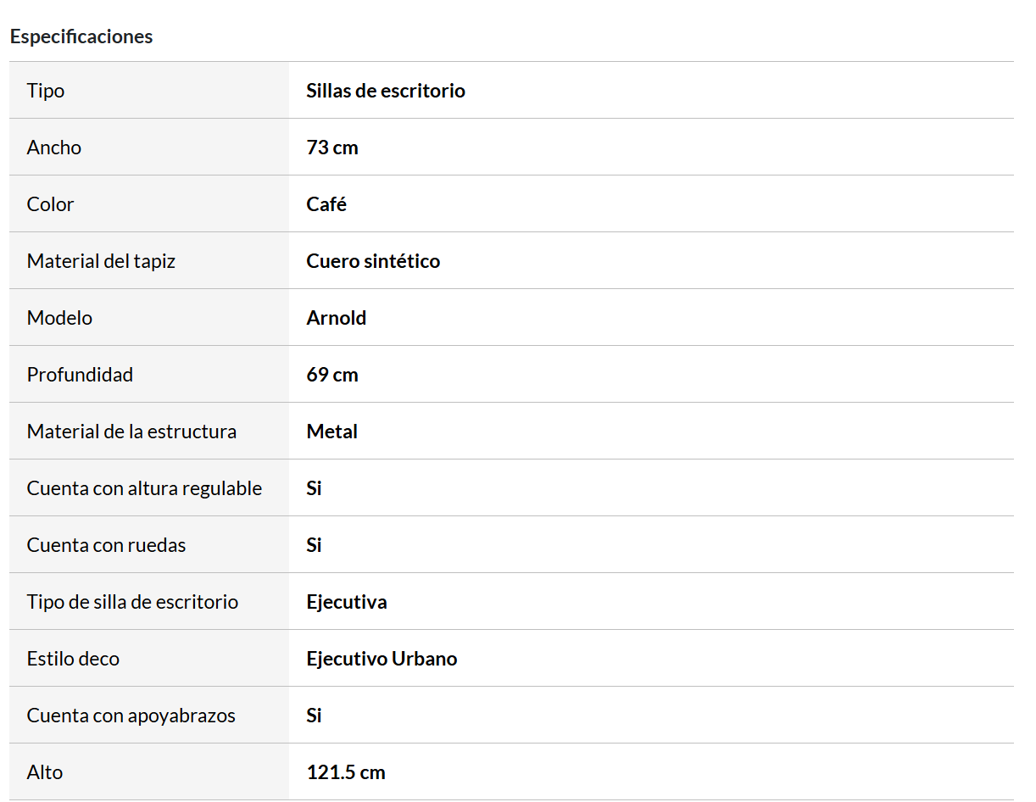The height and width of the screenshot is (802, 1036).
Task: Select the 73 cm width value
Action: pos(332,148)
